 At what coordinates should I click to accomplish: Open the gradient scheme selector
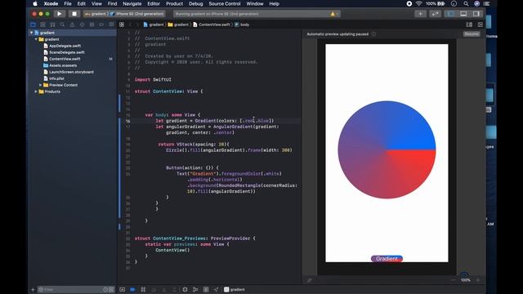pyautogui.click(x=96, y=14)
